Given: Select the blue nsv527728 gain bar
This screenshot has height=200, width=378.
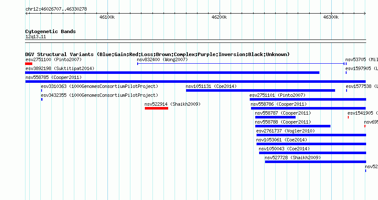Looking at the screenshot, I should coord(315,162).
